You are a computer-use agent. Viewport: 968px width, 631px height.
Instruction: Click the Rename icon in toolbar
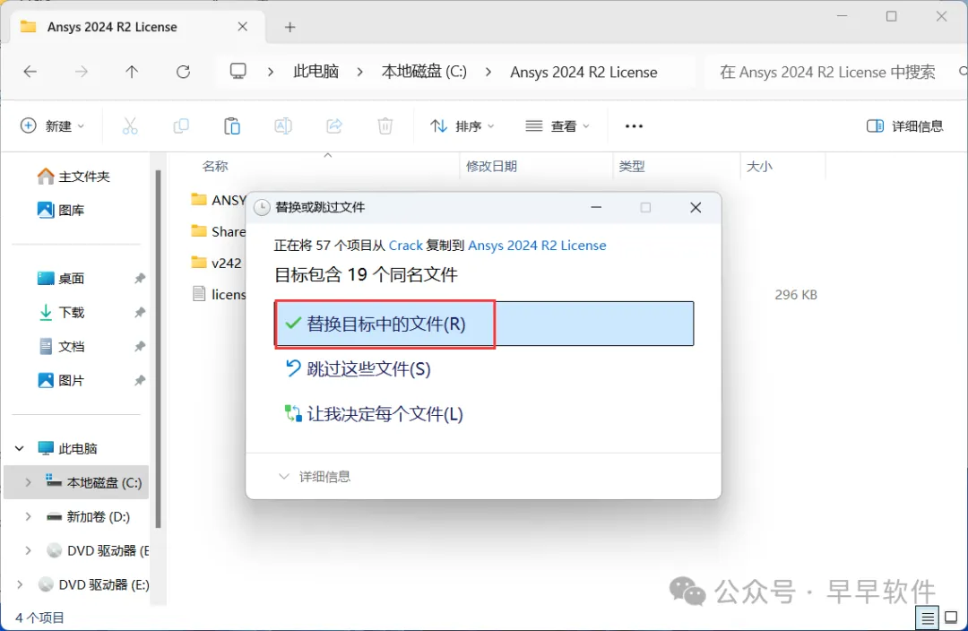coord(282,126)
